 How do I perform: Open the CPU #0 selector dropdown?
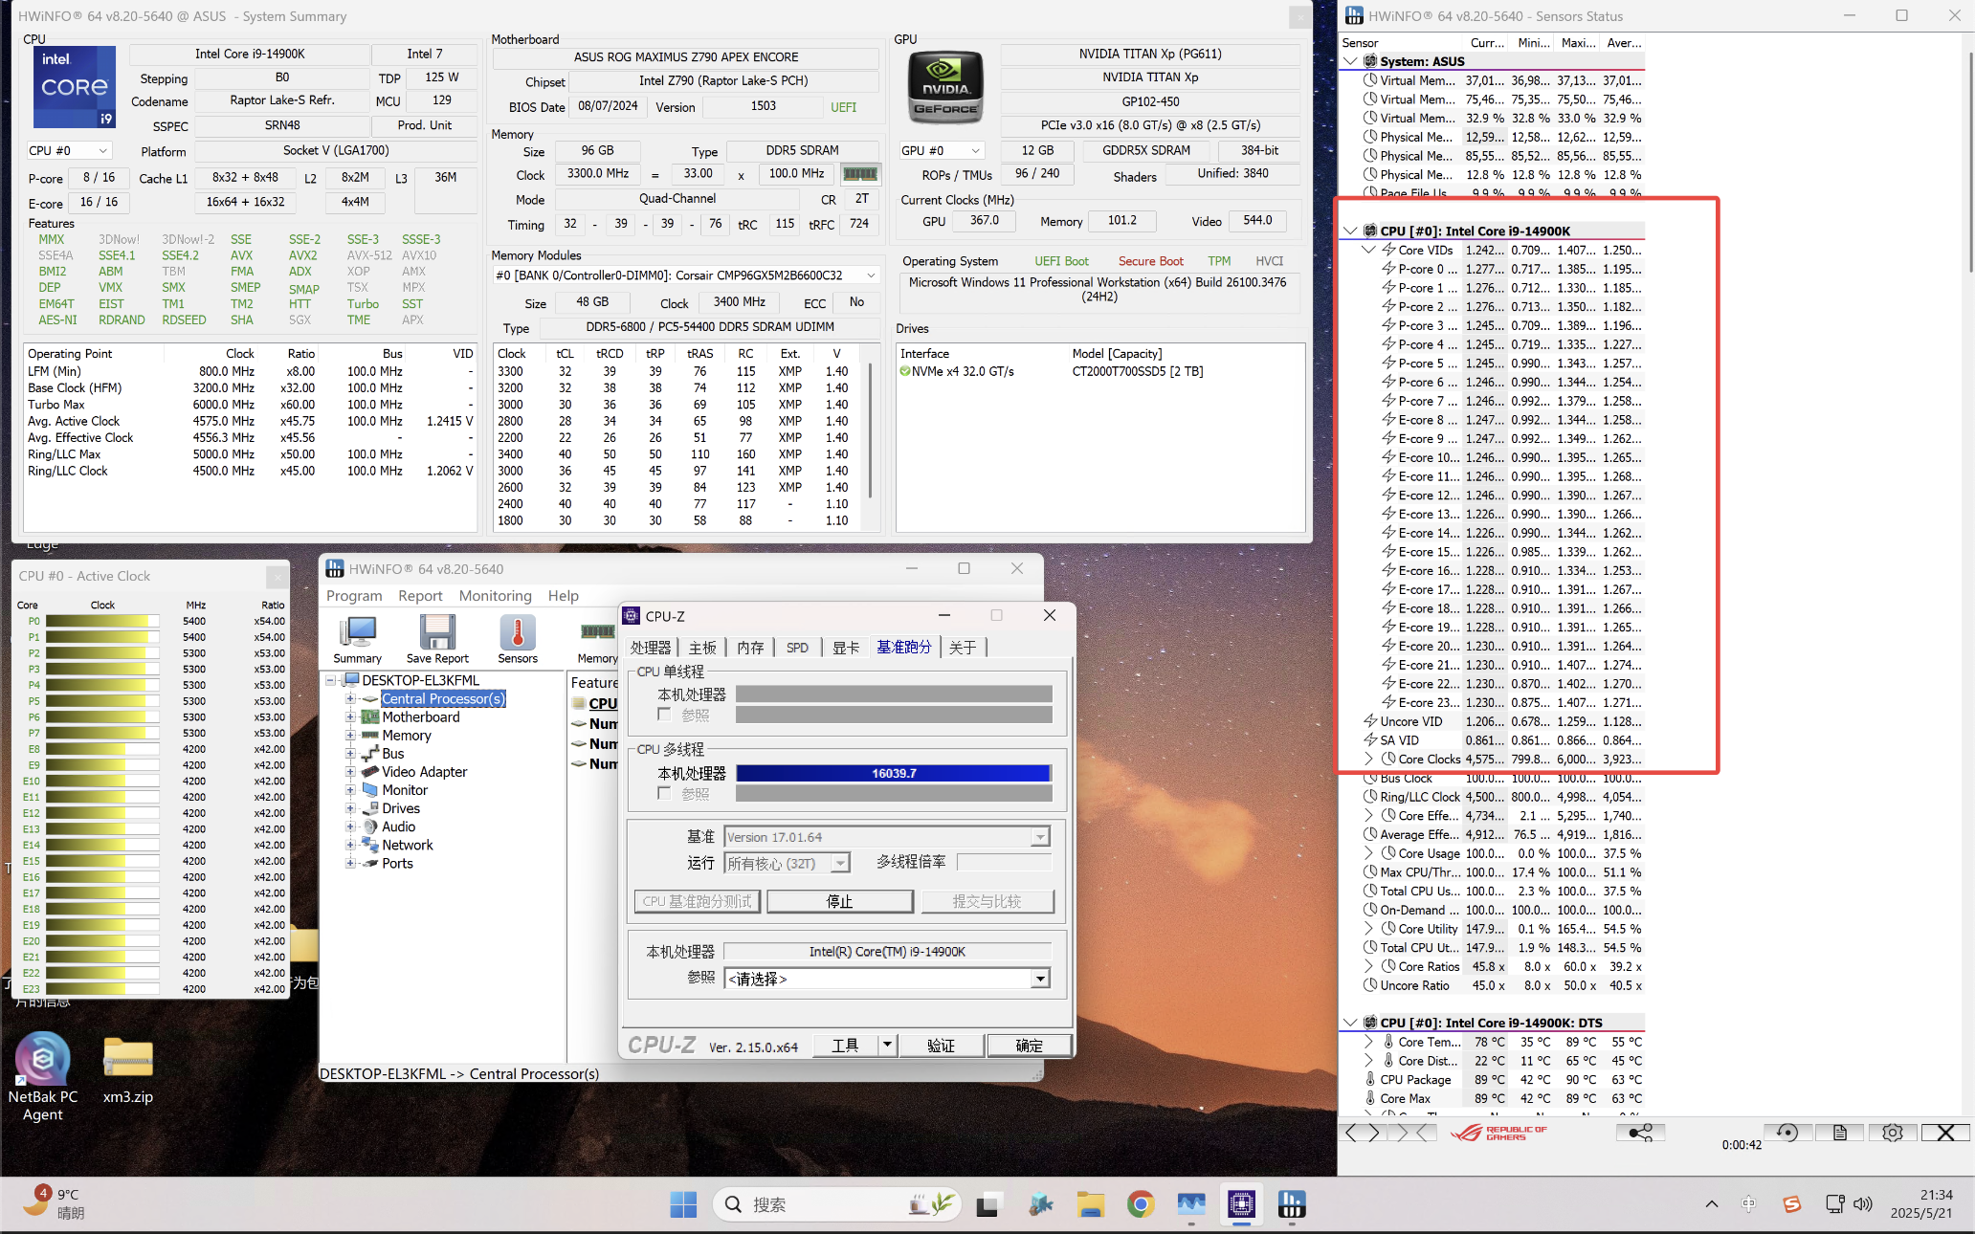click(x=68, y=151)
